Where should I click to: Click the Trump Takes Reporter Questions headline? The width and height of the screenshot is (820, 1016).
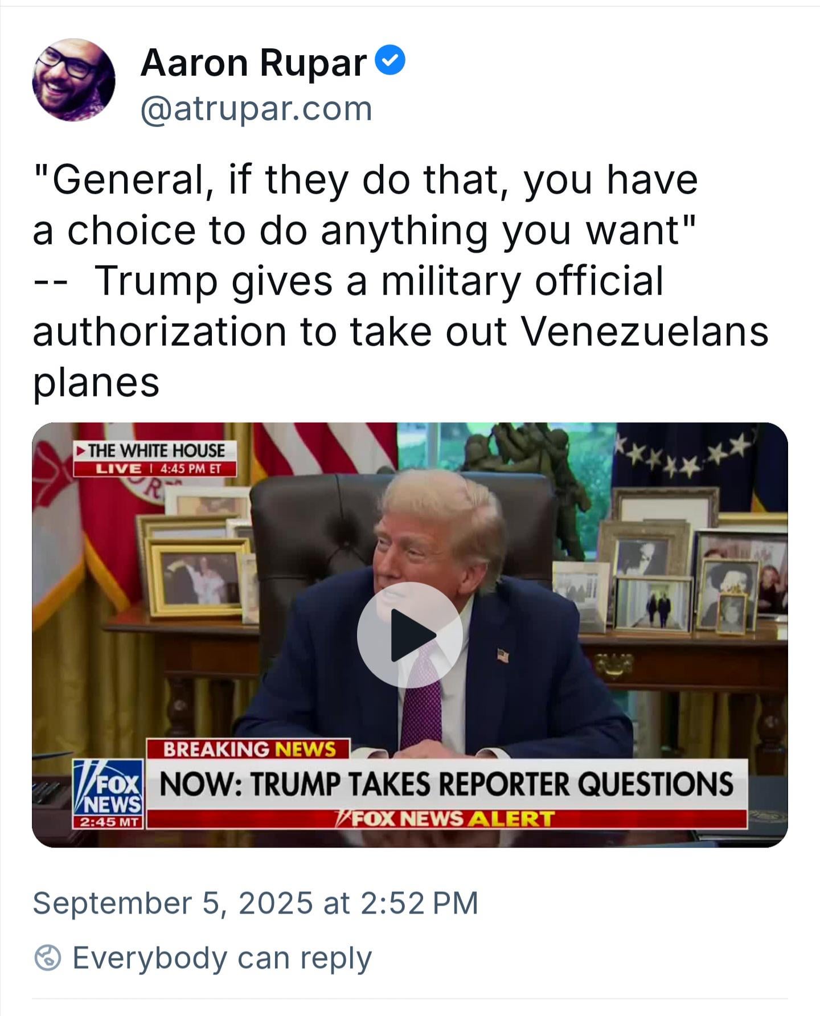(446, 784)
